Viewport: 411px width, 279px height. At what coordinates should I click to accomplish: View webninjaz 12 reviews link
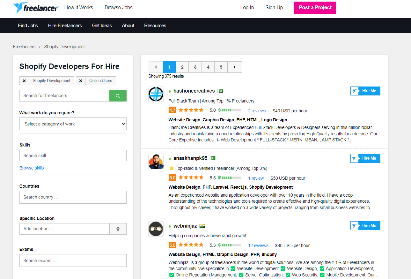pos(258,245)
